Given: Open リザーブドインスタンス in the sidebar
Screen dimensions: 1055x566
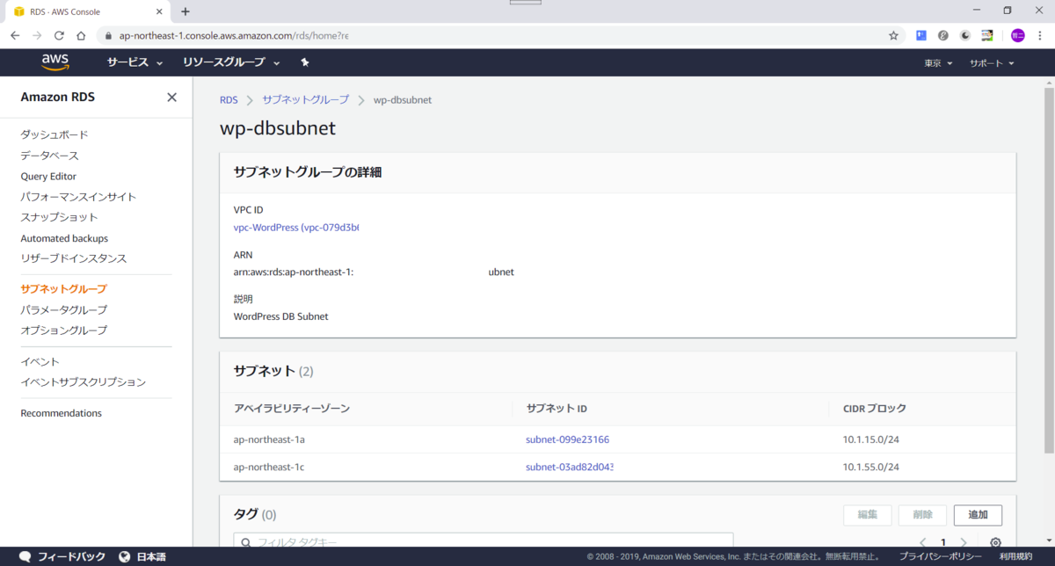Looking at the screenshot, I should coord(74,258).
